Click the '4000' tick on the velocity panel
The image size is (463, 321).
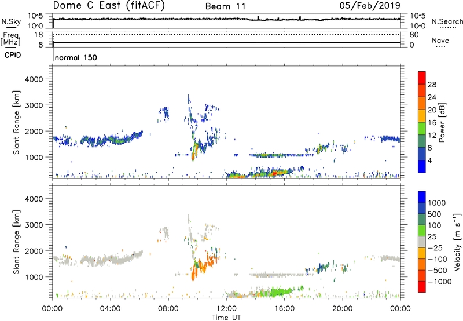tap(34, 199)
